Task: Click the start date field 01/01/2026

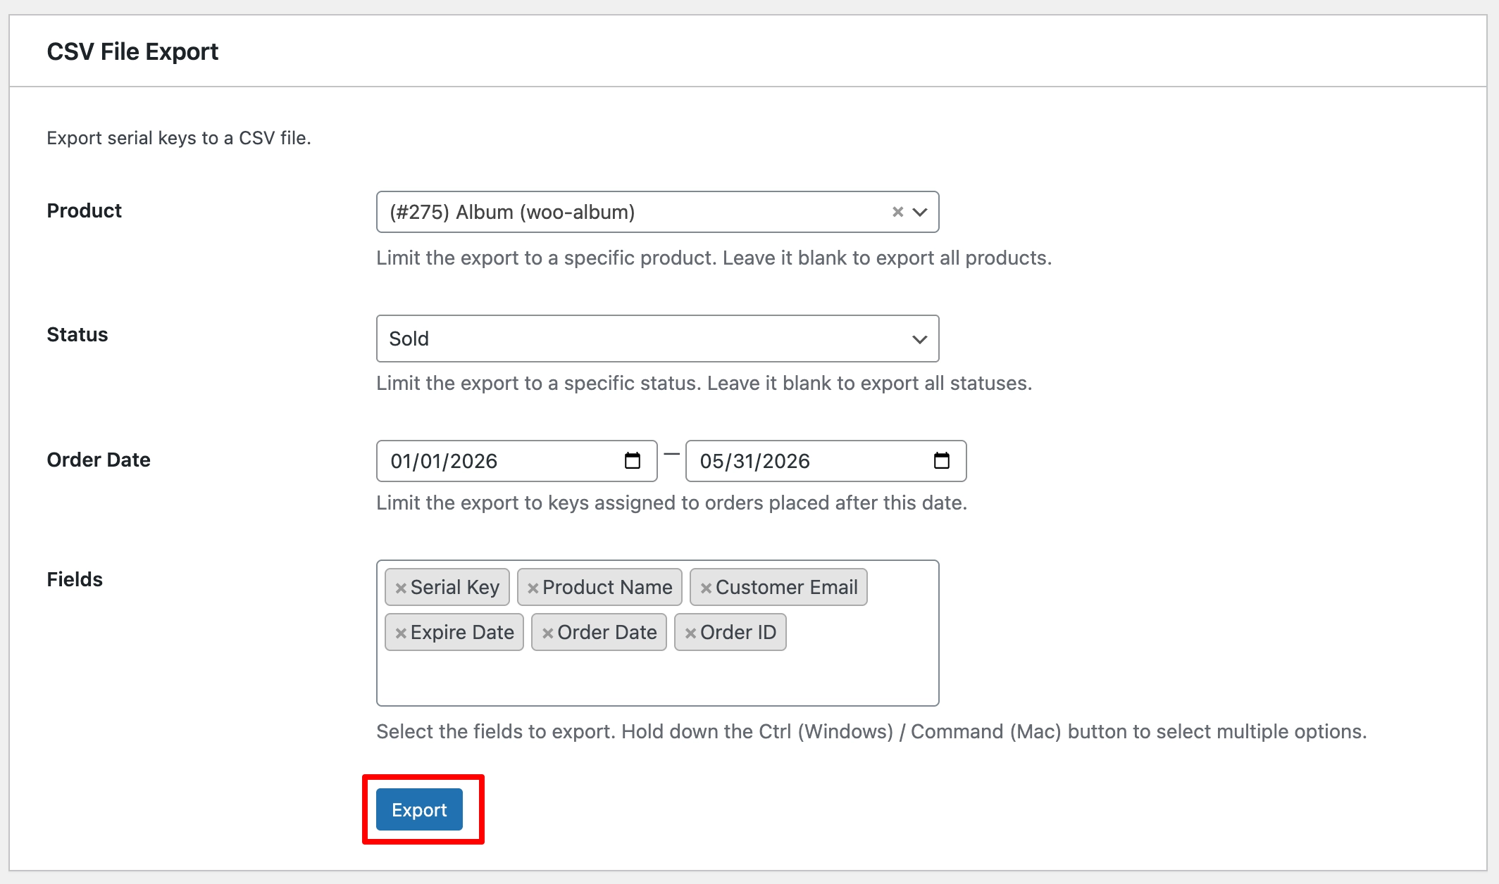Action: (x=516, y=461)
